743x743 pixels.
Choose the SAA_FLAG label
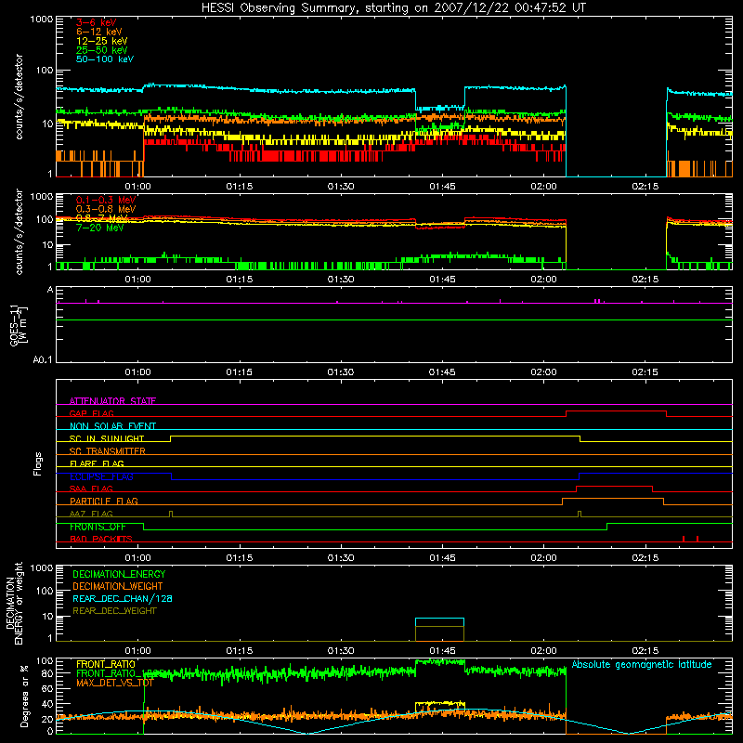point(91,489)
